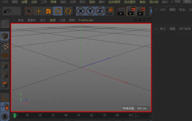Viewport: 192px width, 121px height.
Task: Toggle the X axis lock
Action: click(x=81, y=11)
